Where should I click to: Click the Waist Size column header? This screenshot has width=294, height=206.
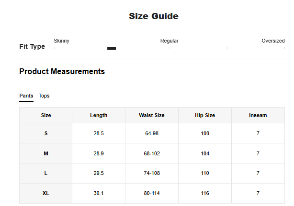(152, 115)
